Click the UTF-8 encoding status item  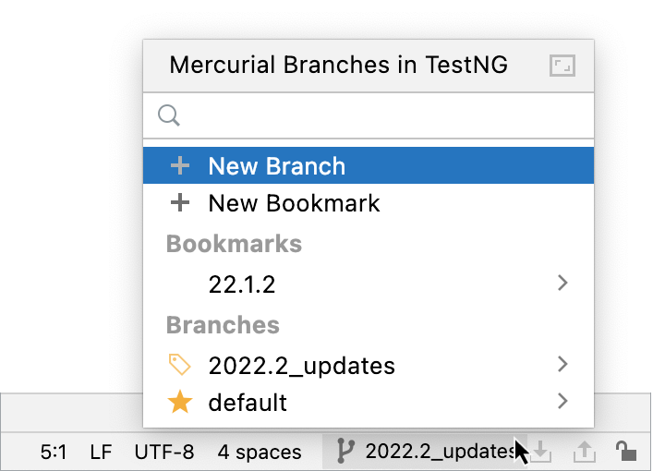click(x=164, y=452)
